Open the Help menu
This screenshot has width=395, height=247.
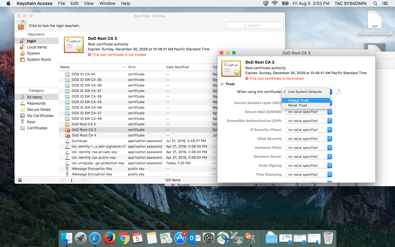126,3
